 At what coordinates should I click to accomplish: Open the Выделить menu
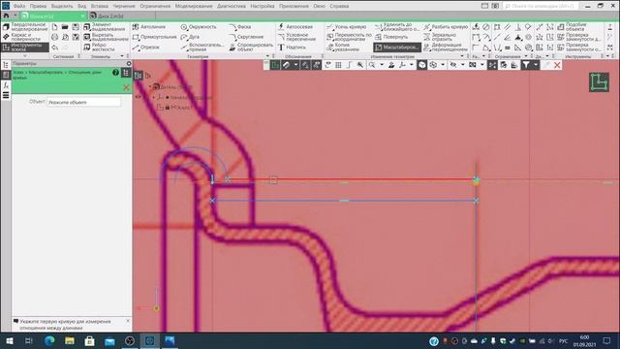coord(62,6)
